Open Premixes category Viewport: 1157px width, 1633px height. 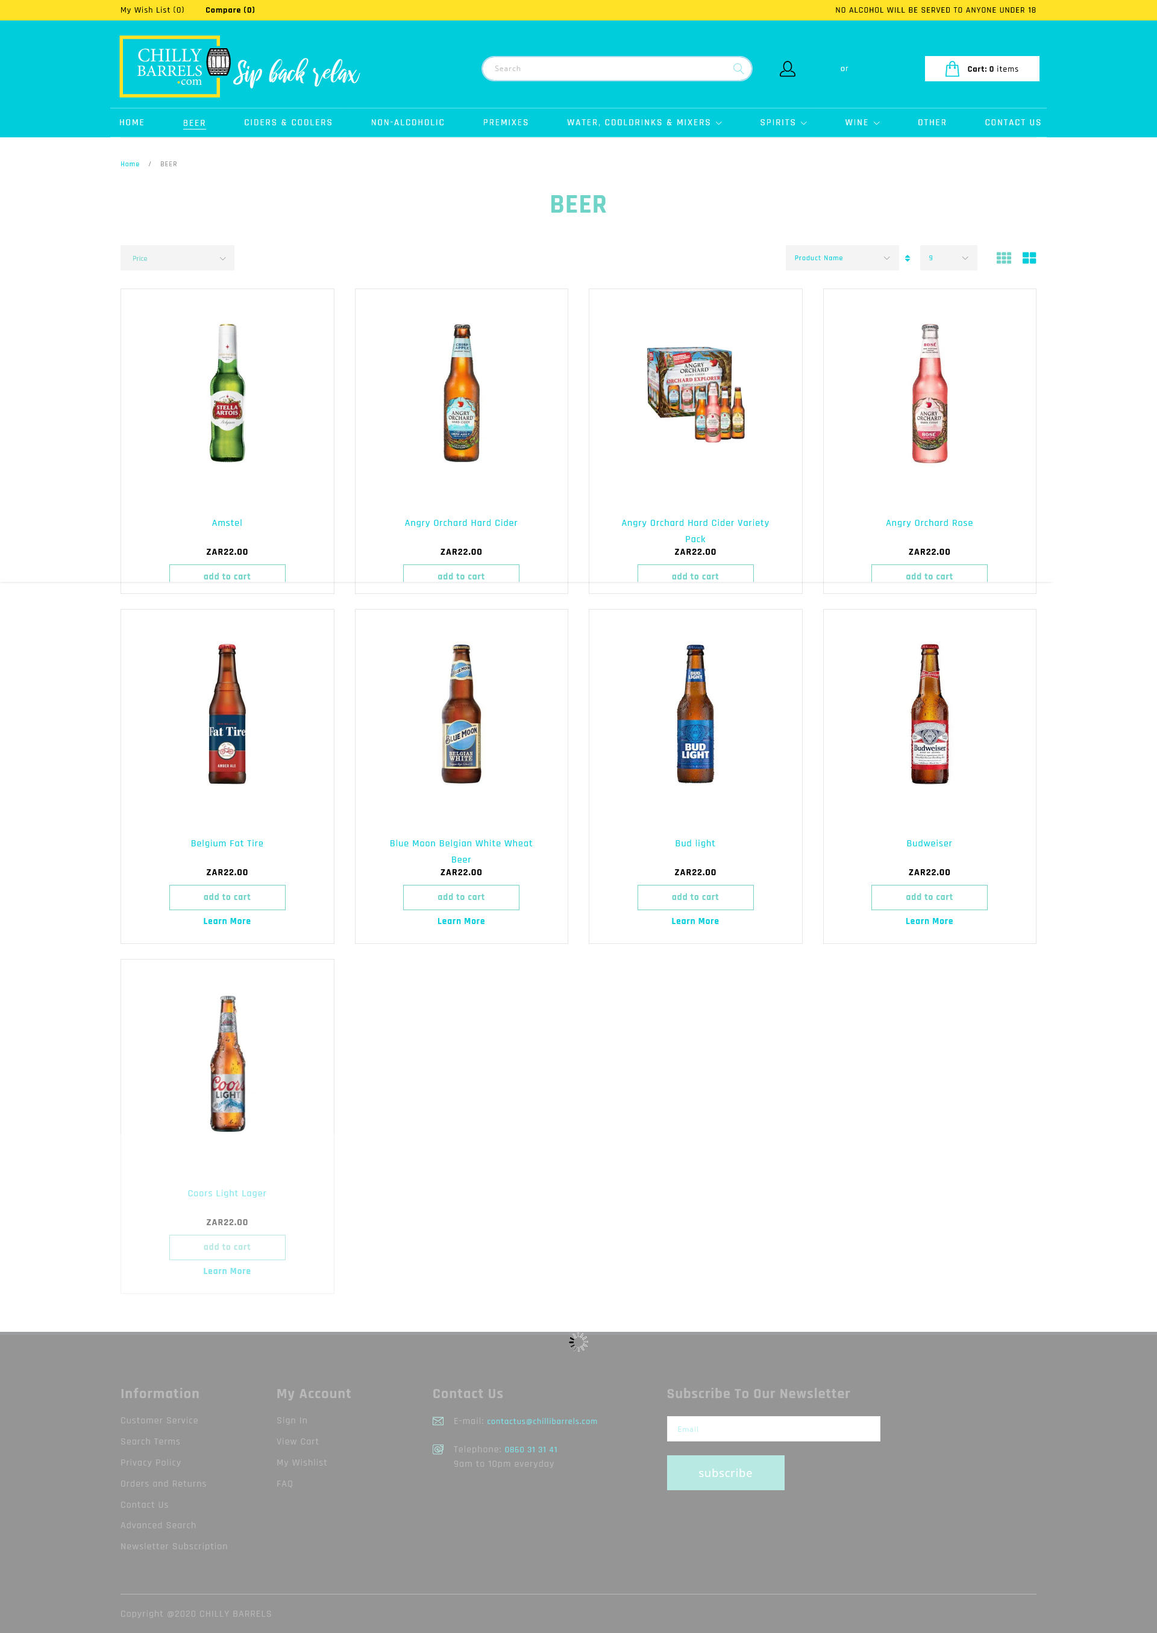[x=506, y=122]
